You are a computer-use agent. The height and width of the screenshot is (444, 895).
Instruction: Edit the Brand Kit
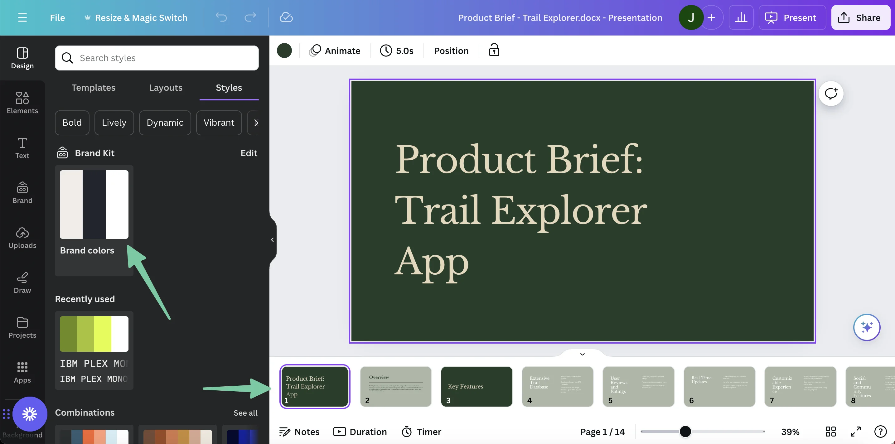pos(249,153)
